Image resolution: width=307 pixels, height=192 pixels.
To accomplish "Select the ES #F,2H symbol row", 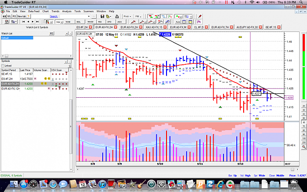I will [35, 79].
